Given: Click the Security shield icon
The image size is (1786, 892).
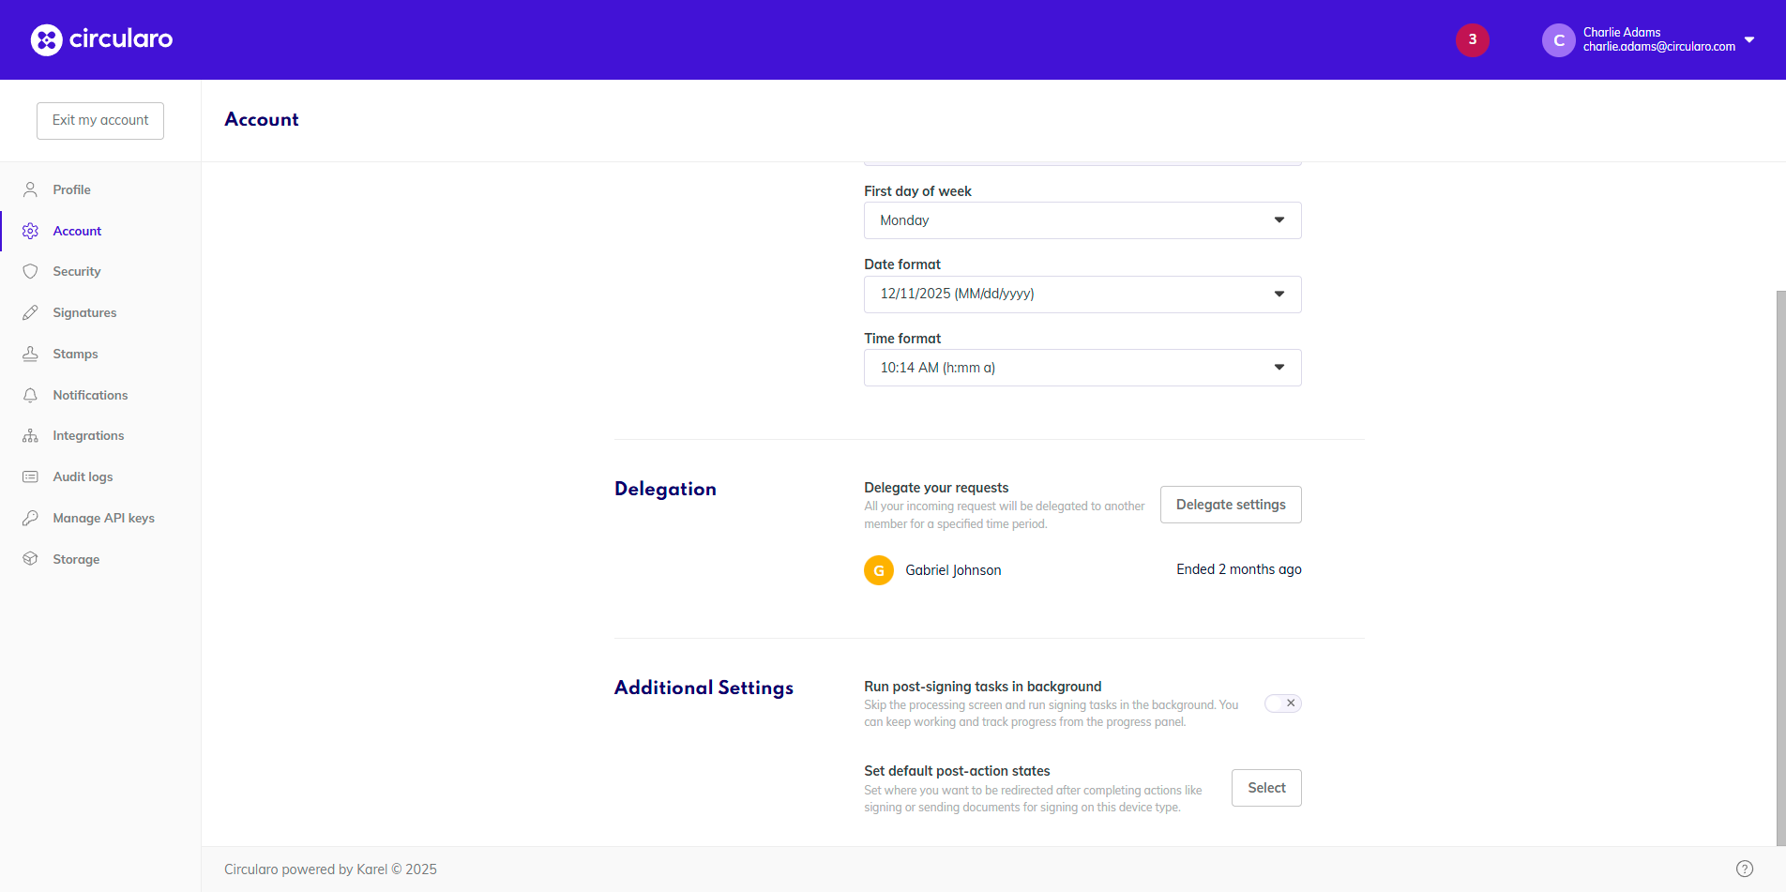Looking at the screenshot, I should point(30,272).
